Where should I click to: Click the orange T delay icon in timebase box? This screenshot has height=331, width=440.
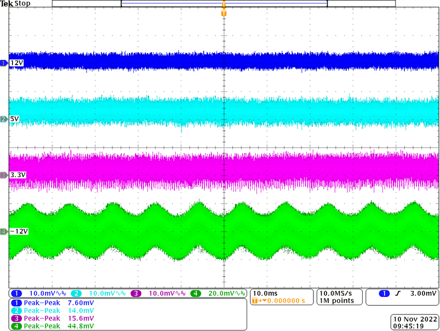[x=255, y=301]
